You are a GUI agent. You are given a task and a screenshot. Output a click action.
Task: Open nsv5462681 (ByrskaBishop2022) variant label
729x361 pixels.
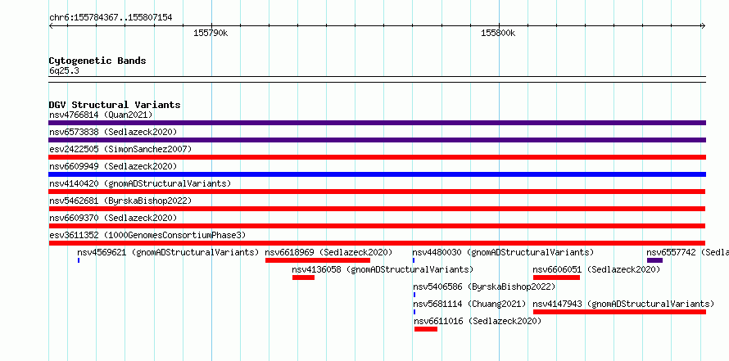(x=120, y=201)
